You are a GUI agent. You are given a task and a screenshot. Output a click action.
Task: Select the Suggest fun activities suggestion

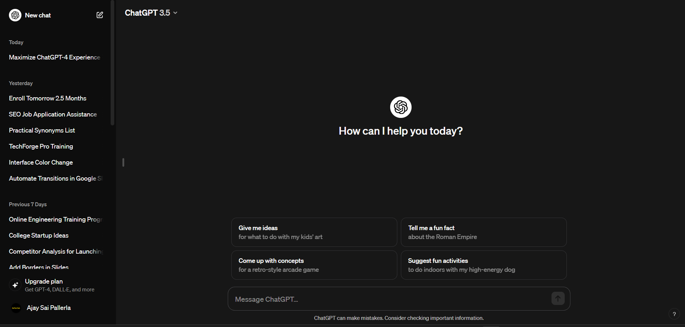pos(484,265)
